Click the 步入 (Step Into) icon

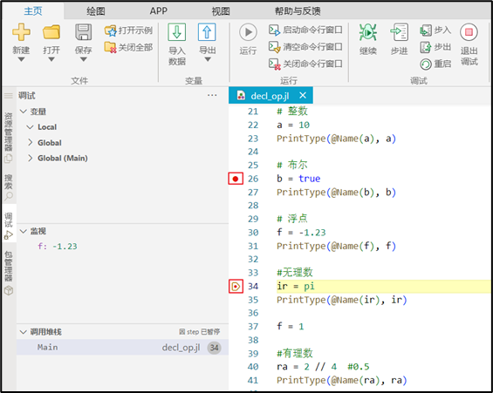(426, 30)
